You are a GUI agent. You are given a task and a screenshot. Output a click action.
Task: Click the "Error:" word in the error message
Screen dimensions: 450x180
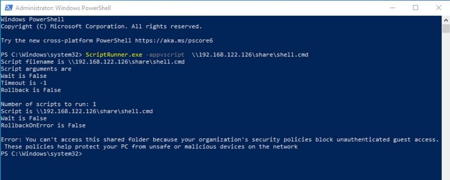point(11,139)
